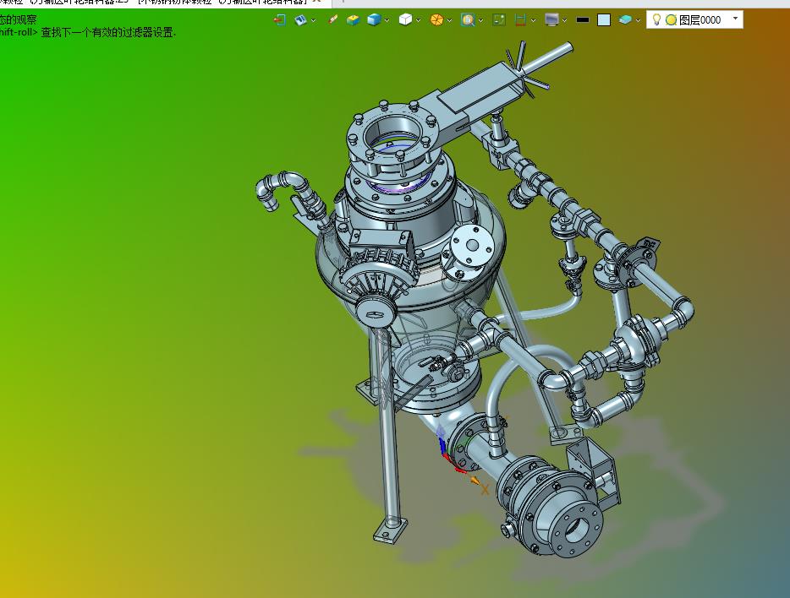Click the magnifier zoom icon
Screen dimensions: 790x598
468,19
